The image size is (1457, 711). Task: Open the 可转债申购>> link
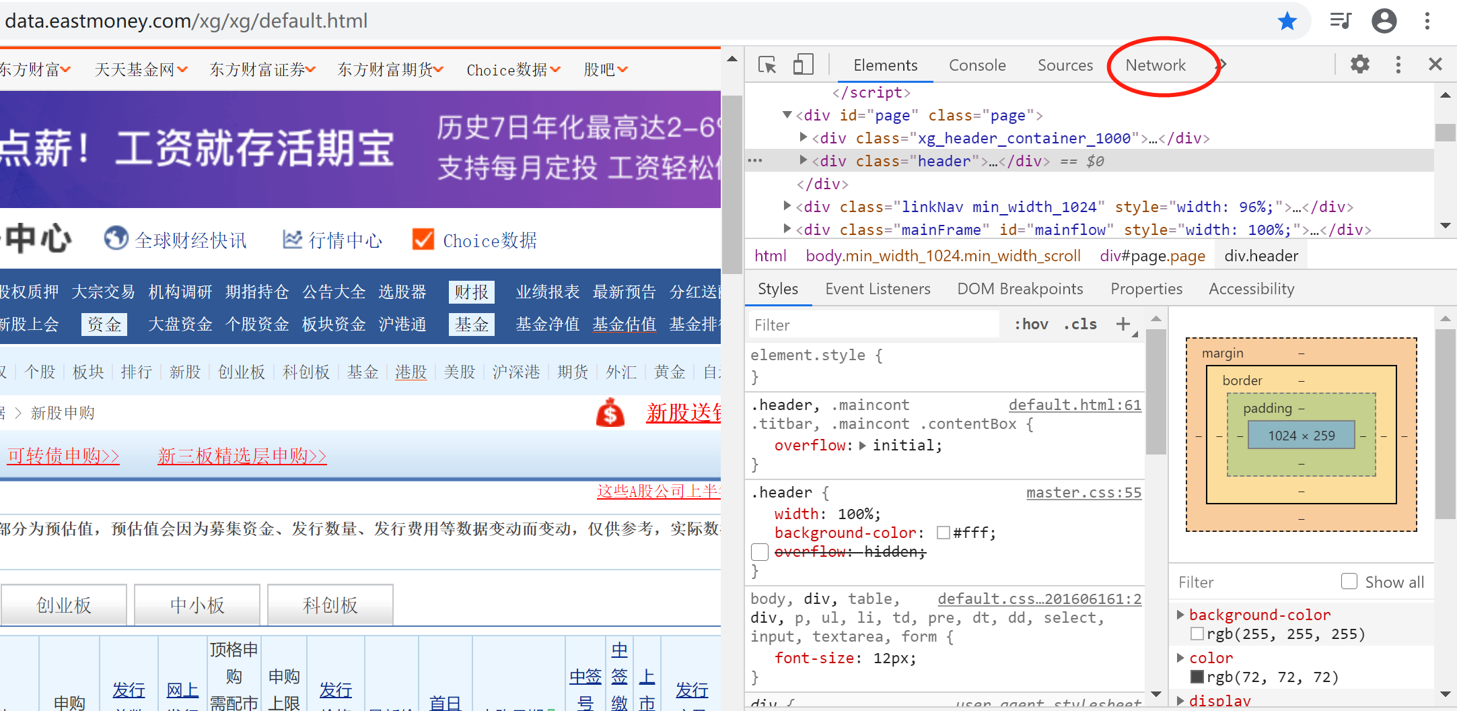[x=63, y=456]
